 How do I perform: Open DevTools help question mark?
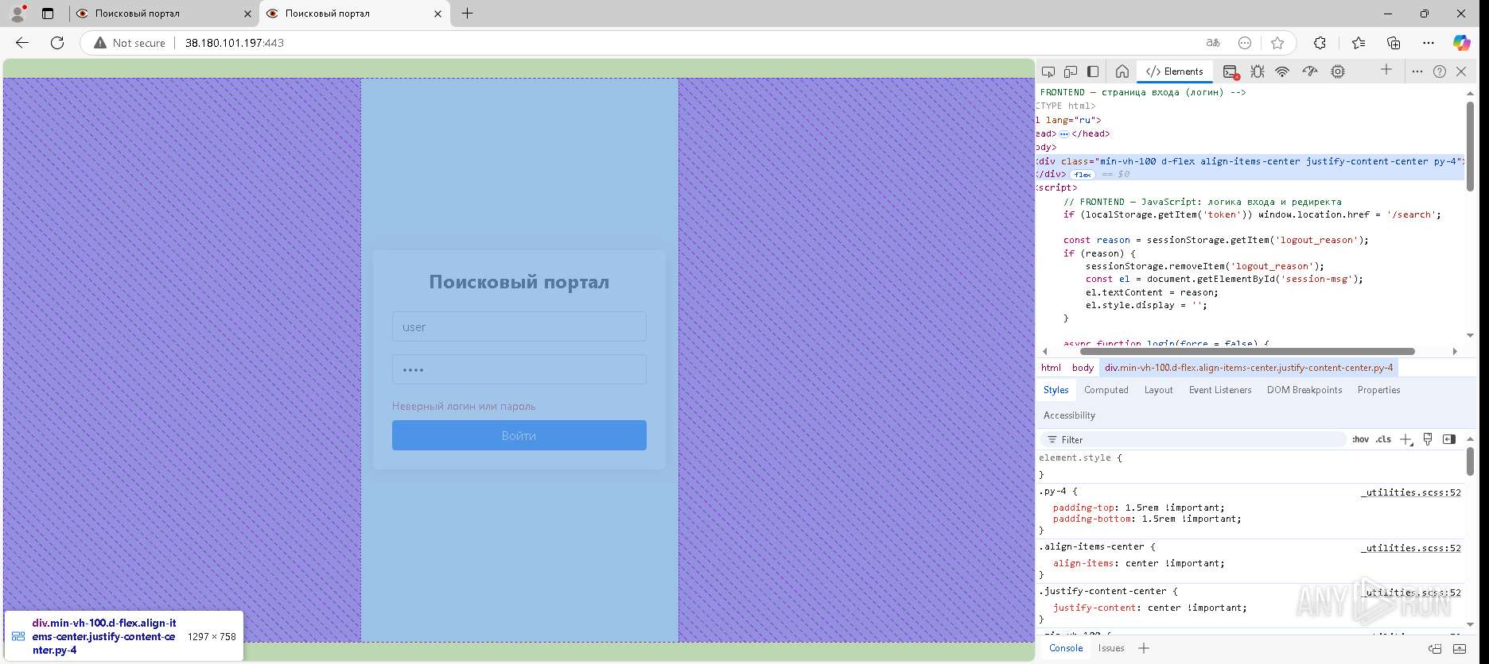coord(1440,71)
